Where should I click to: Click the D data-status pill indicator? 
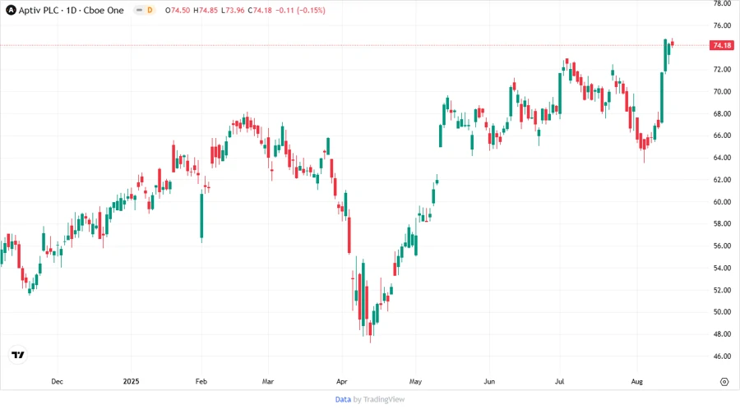pos(145,10)
